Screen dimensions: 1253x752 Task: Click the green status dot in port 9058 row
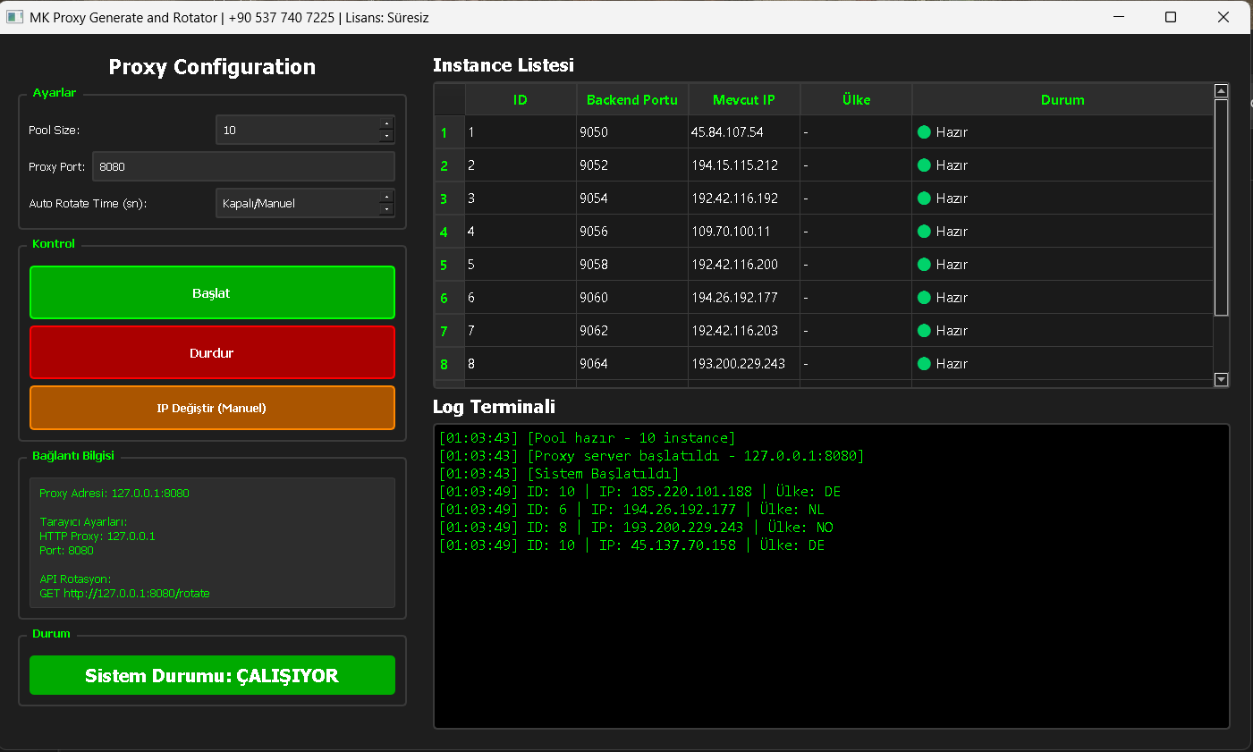pos(924,265)
